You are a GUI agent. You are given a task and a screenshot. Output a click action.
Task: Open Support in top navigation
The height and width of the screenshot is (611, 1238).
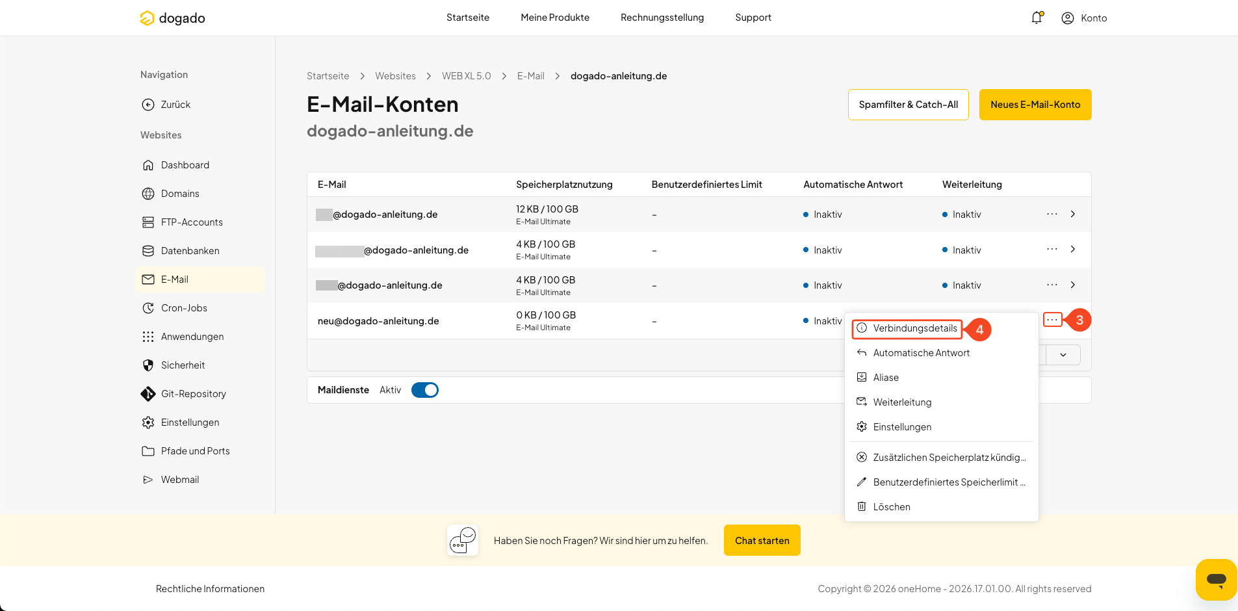[x=753, y=18]
